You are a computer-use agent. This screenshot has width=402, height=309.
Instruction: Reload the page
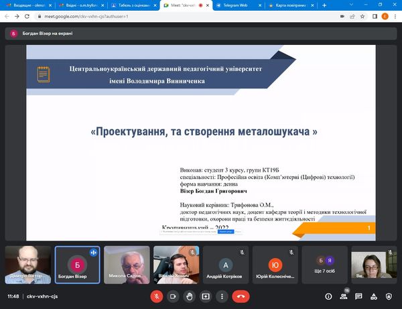pos(27,16)
